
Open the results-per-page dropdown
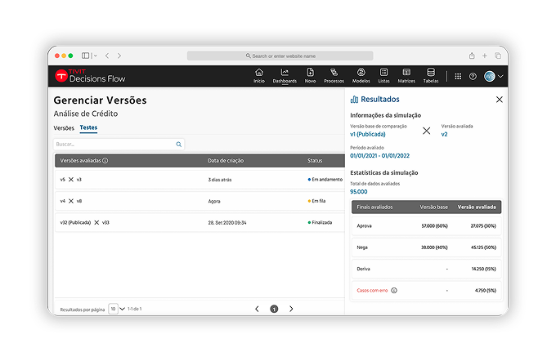pyautogui.click(x=114, y=309)
